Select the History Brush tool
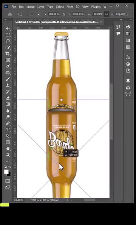This screenshot has width=136, height=225. tap(8, 92)
